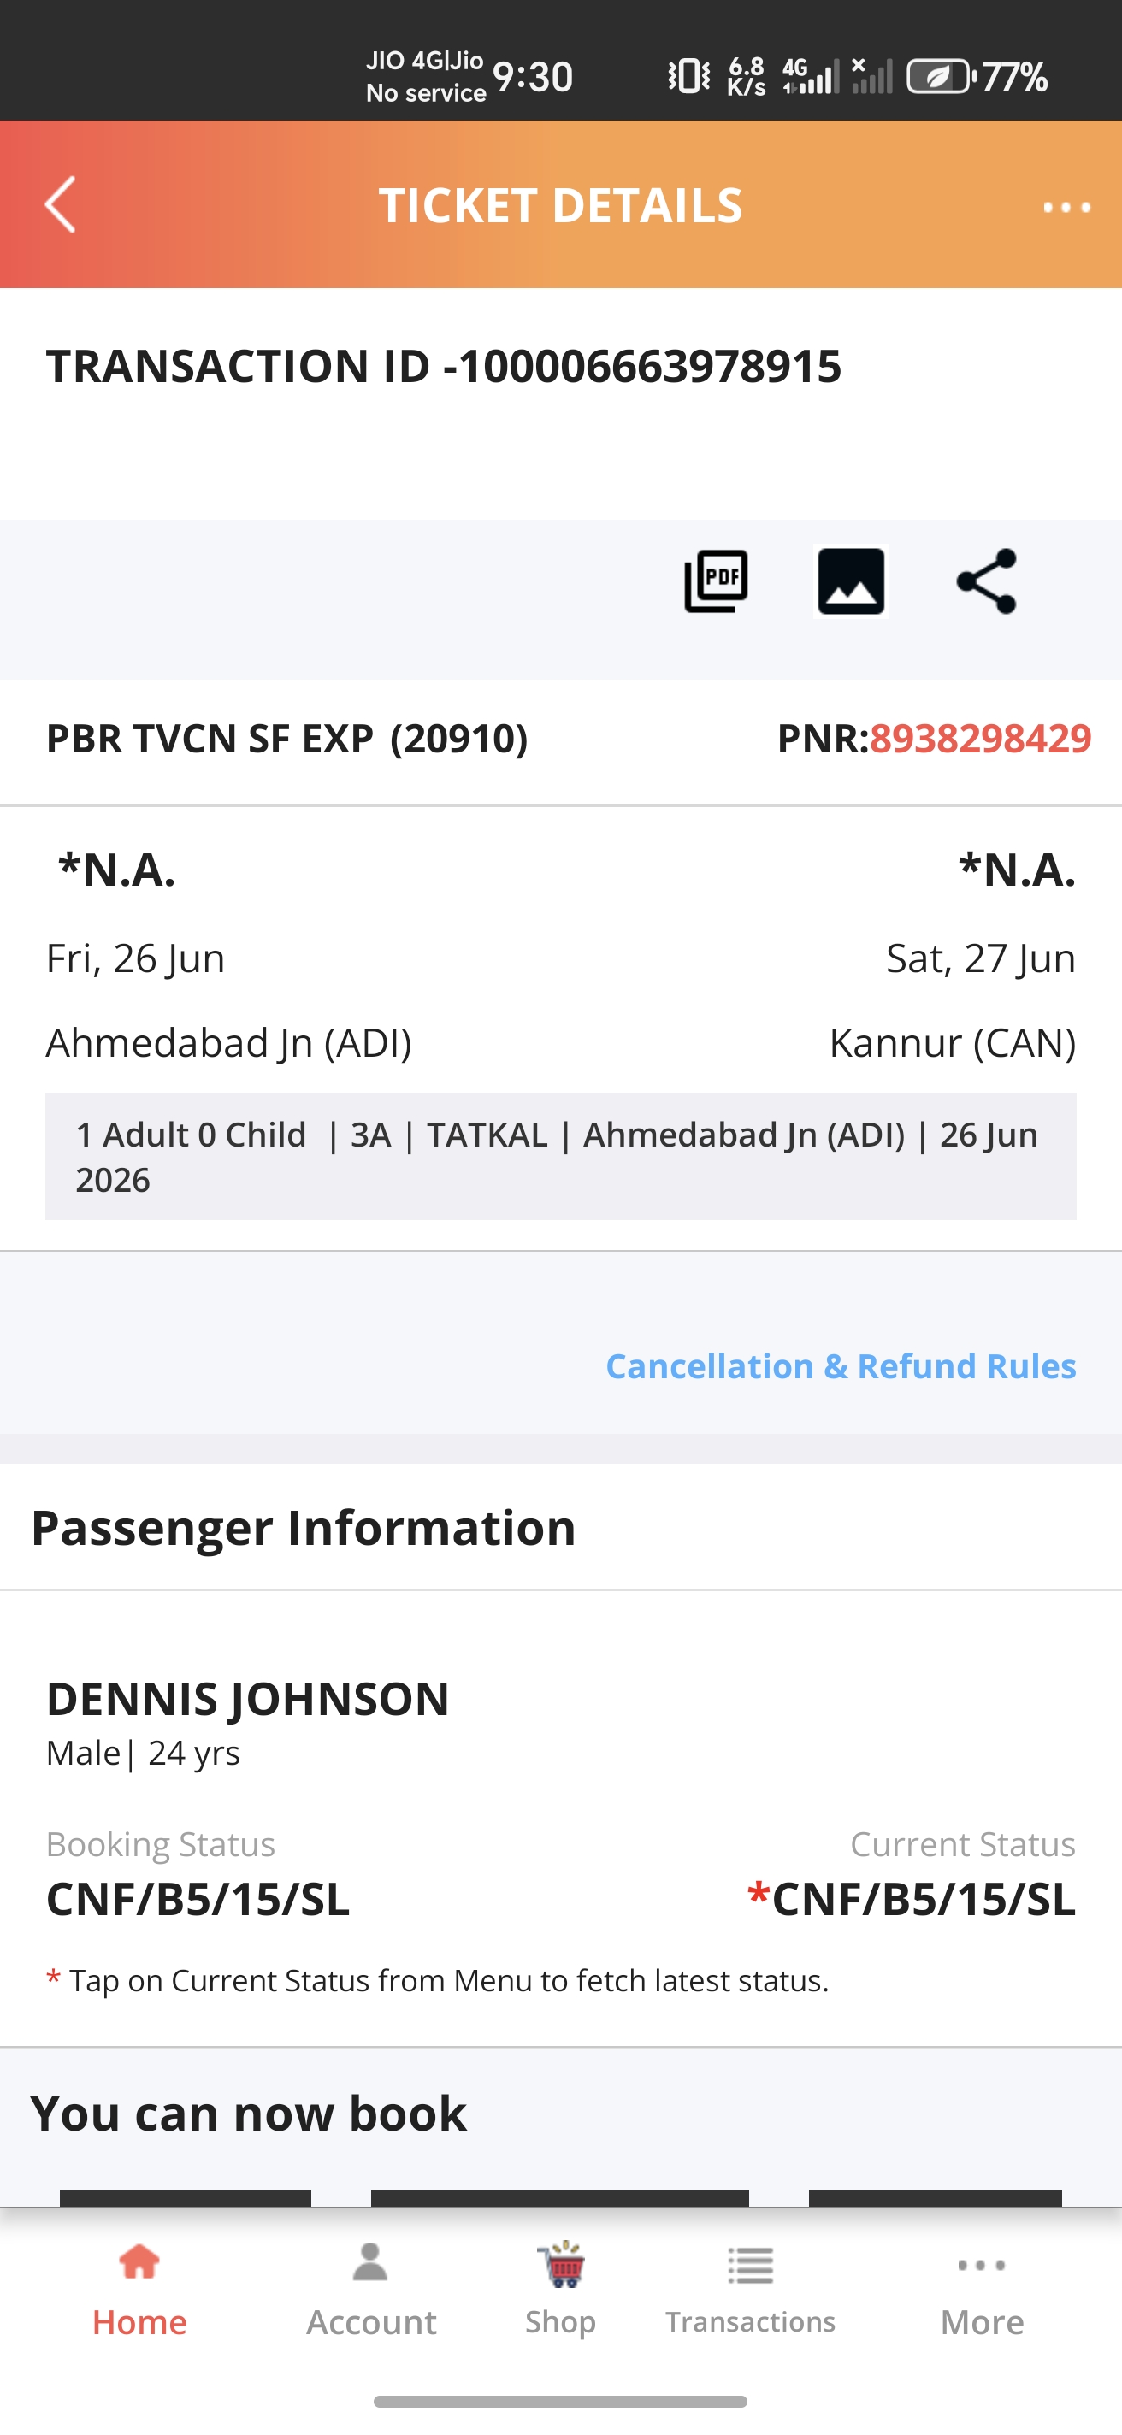Tap the journey summary TATKAL box
The width and height of the screenshot is (1122, 2435).
560,1156
